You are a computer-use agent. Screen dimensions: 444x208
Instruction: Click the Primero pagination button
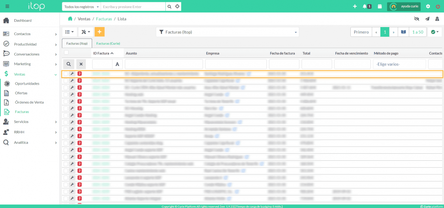pyautogui.click(x=361, y=32)
